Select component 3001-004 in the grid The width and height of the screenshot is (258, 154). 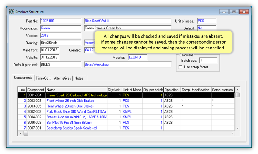36,95
